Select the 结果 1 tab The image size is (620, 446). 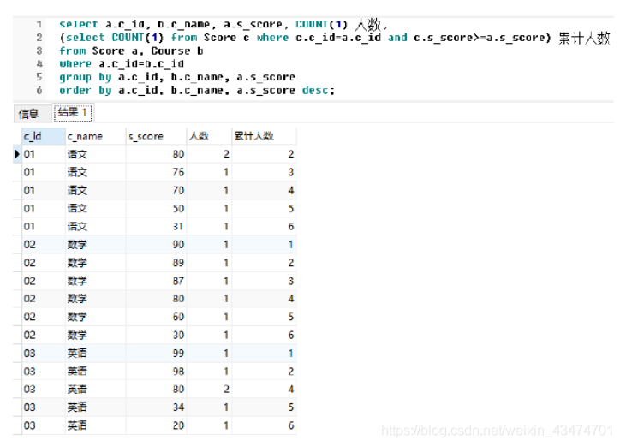coord(73,113)
